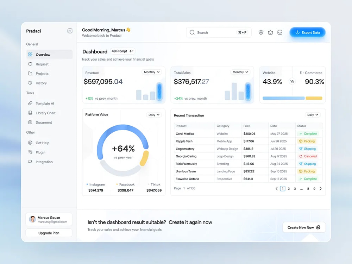Image resolution: width=352 pixels, height=264 pixels.
Task: Open the Overview menu item
Action: coord(49,55)
